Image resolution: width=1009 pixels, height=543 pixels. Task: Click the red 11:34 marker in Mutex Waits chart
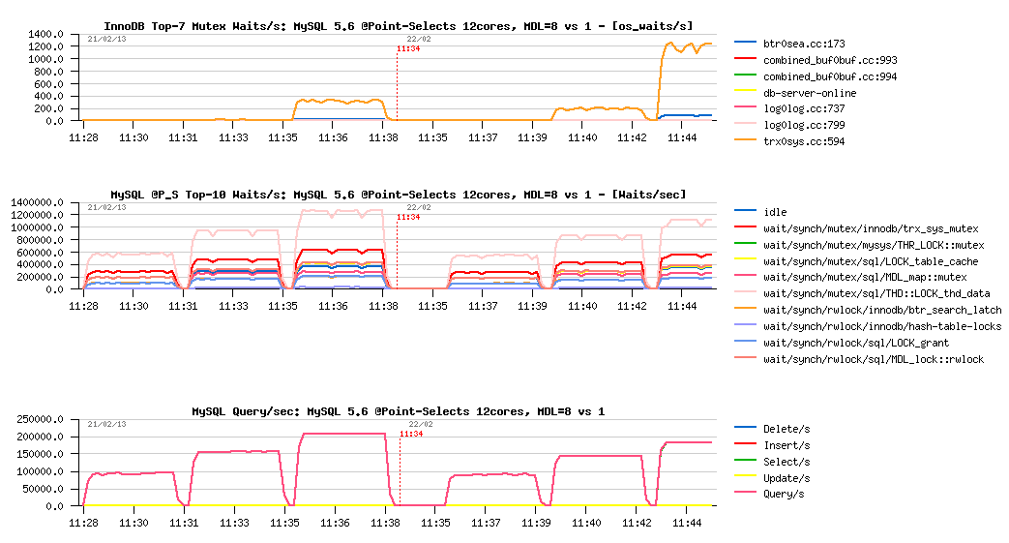coord(408,49)
